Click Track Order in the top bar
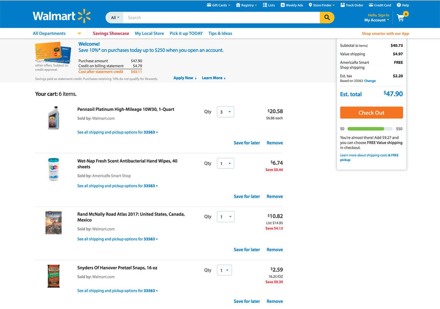The image size is (440, 309). tap(352, 5)
